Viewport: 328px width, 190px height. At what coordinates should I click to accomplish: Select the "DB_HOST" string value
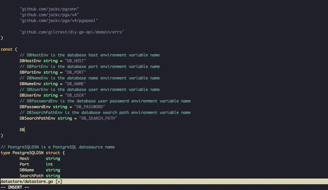click(75, 61)
